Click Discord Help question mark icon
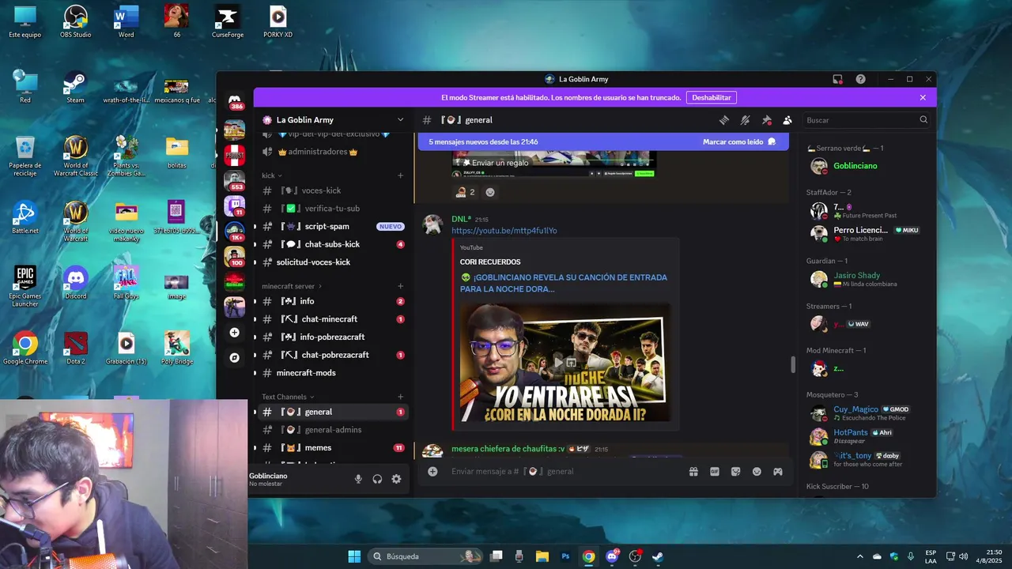This screenshot has height=569, width=1012. tap(860, 79)
